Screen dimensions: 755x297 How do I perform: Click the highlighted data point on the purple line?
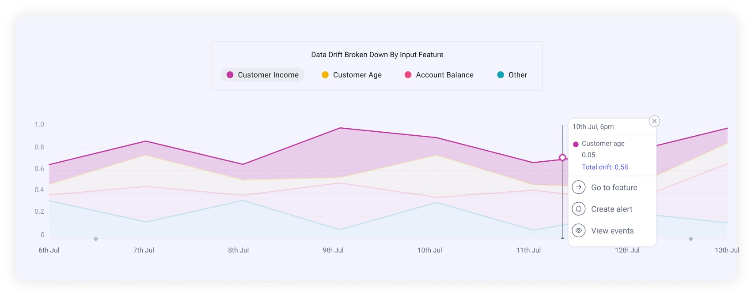(x=562, y=157)
